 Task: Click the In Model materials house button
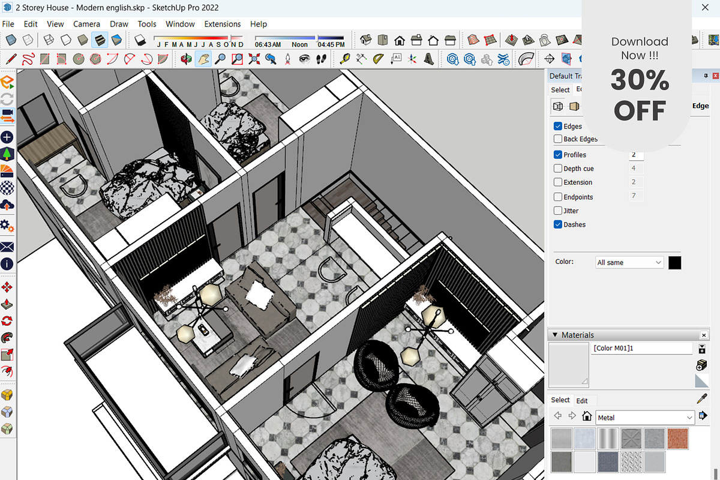point(587,415)
